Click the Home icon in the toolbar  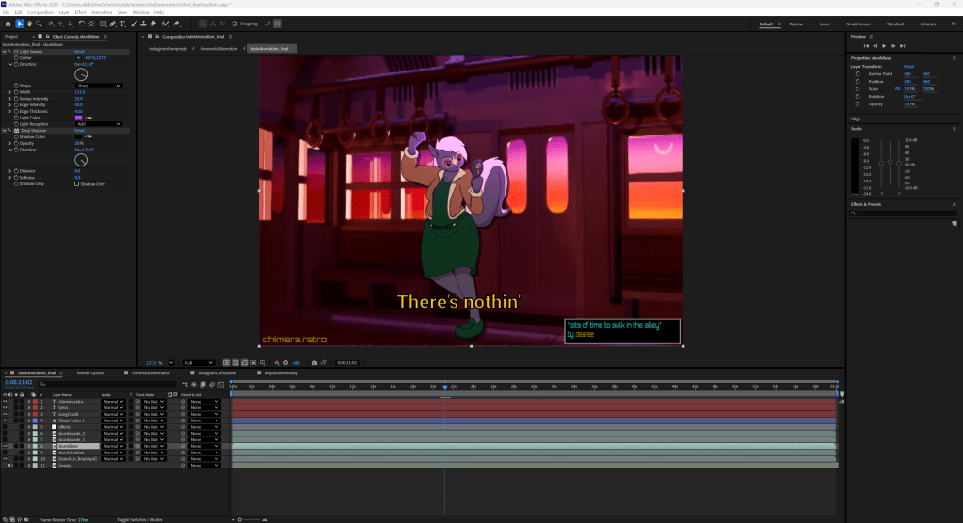(8, 24)
